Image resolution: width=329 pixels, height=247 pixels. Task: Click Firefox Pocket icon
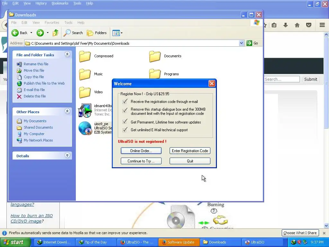coord(309,25)
